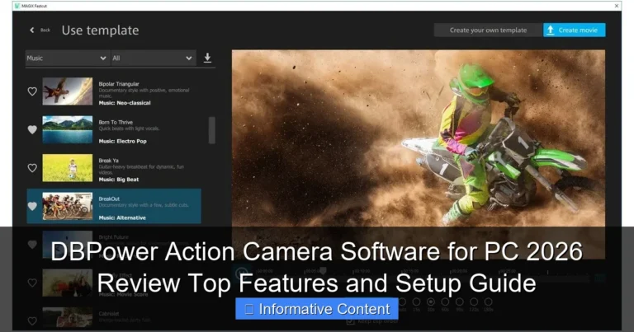The image size is (634, 332).
Task: Click the 'Music: Neo-classical' label
Action: pos(125,103)
